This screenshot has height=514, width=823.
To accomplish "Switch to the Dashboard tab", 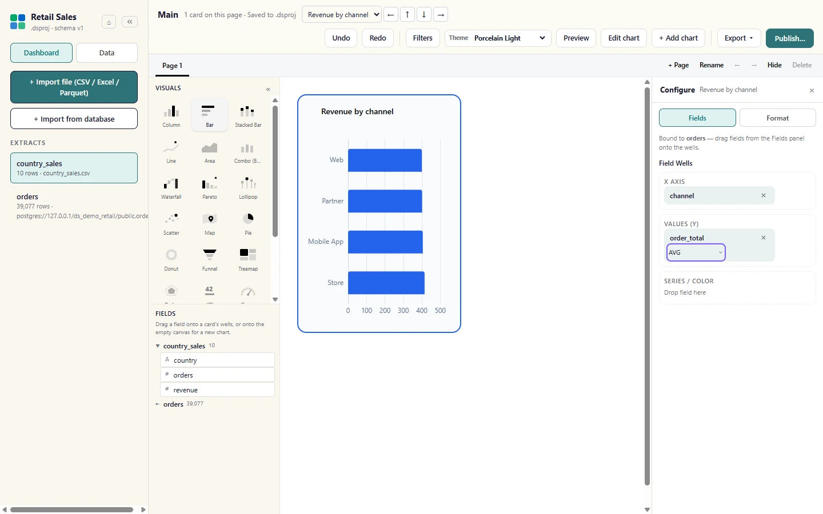I will click(41, 53).
